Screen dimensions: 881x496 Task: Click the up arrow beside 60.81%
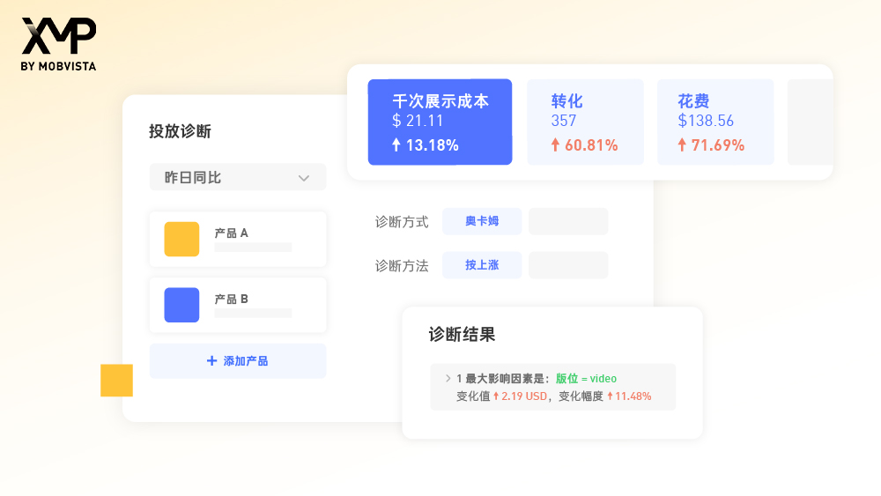pyautogui.click(x=555, y=145)
